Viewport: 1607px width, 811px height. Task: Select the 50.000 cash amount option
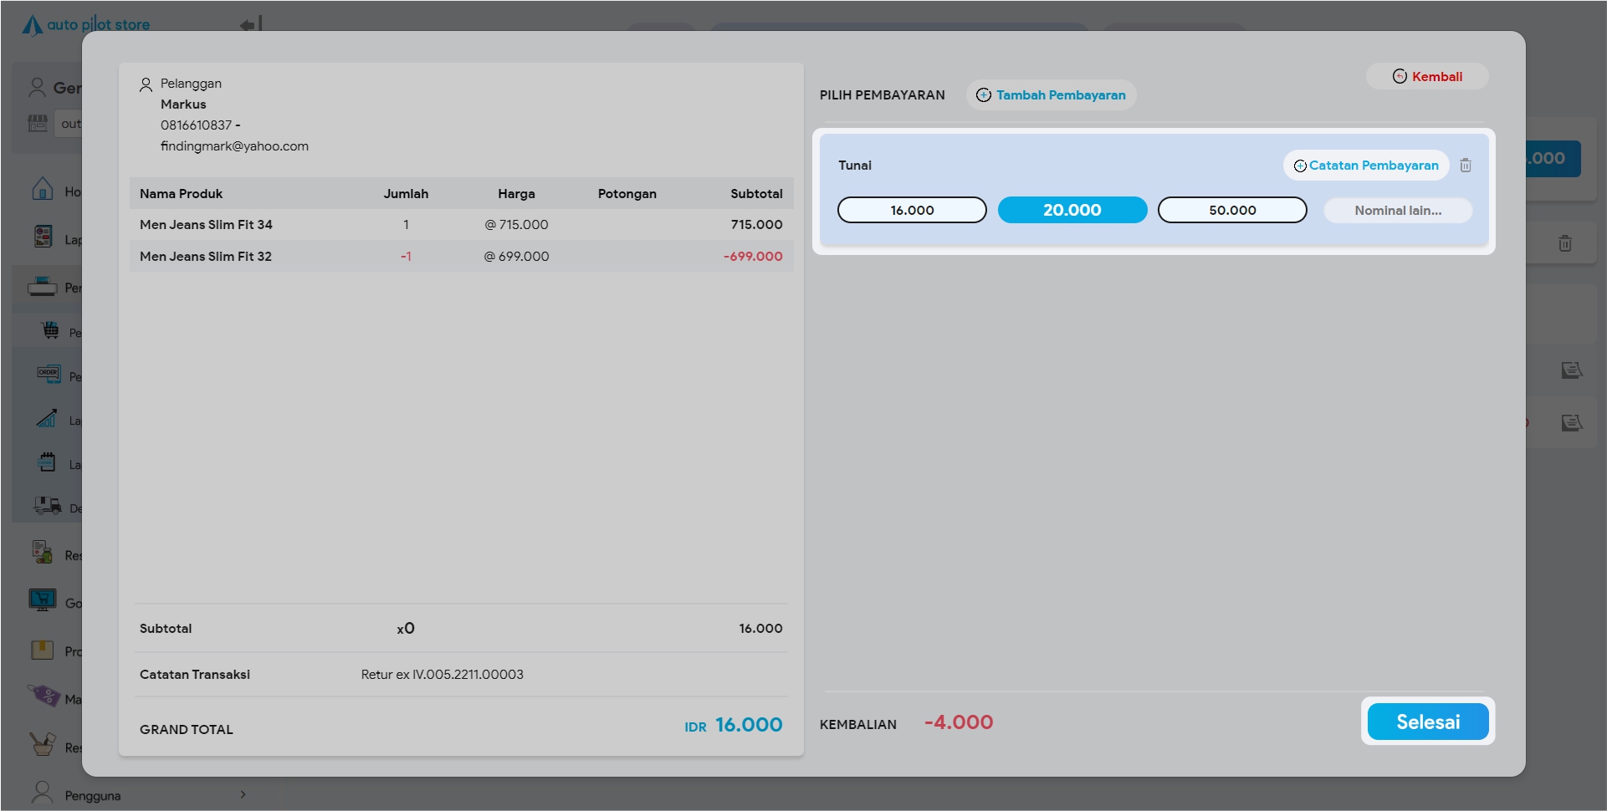(1231, 211)
